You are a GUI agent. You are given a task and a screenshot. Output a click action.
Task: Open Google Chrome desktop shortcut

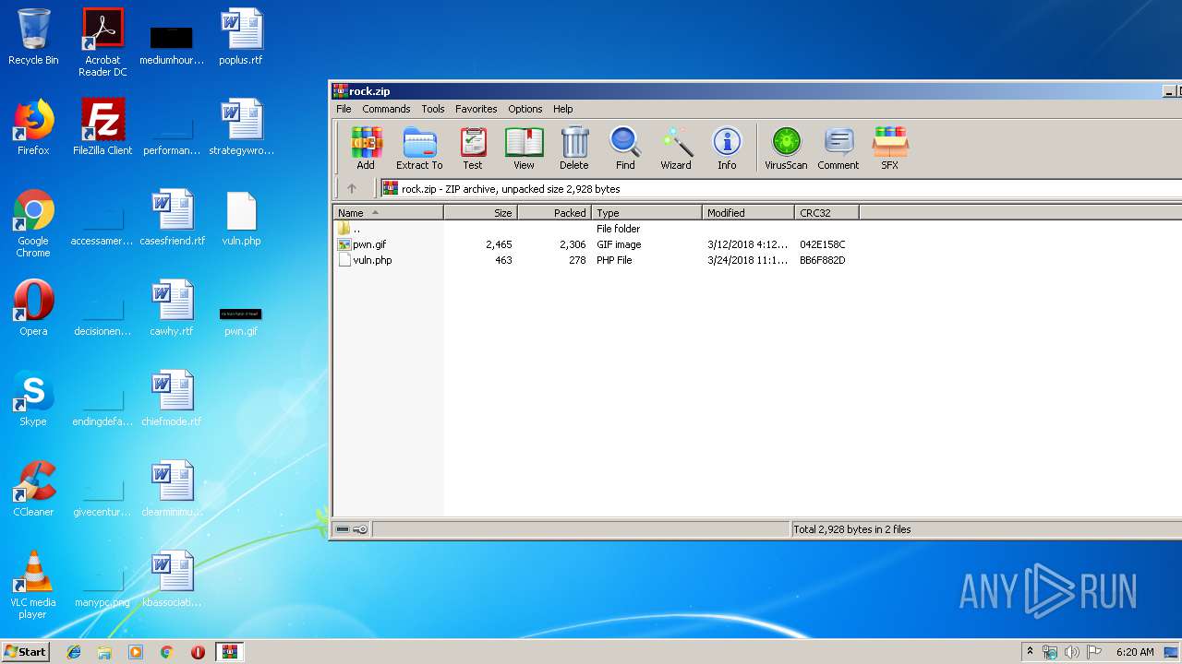pyautogui.click(x=33, y=223)
